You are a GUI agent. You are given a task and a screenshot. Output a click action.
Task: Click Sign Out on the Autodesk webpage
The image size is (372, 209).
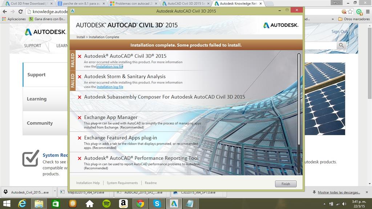tap(340, 31)
